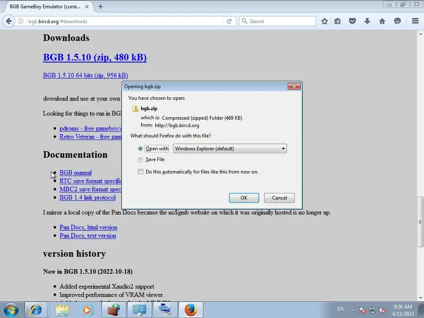Open the firewall brick-wall taskbar icon
This screenshot has height=318, width=424.
tap(113, 310)
